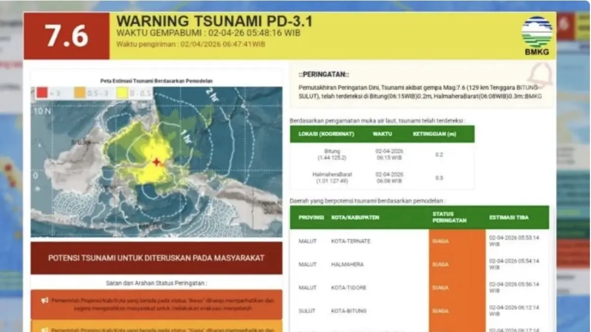Click the SULUT province cell for KOTA-BITUNG
This screenshot has width=591, height=332.
click(x=307, y=311)
